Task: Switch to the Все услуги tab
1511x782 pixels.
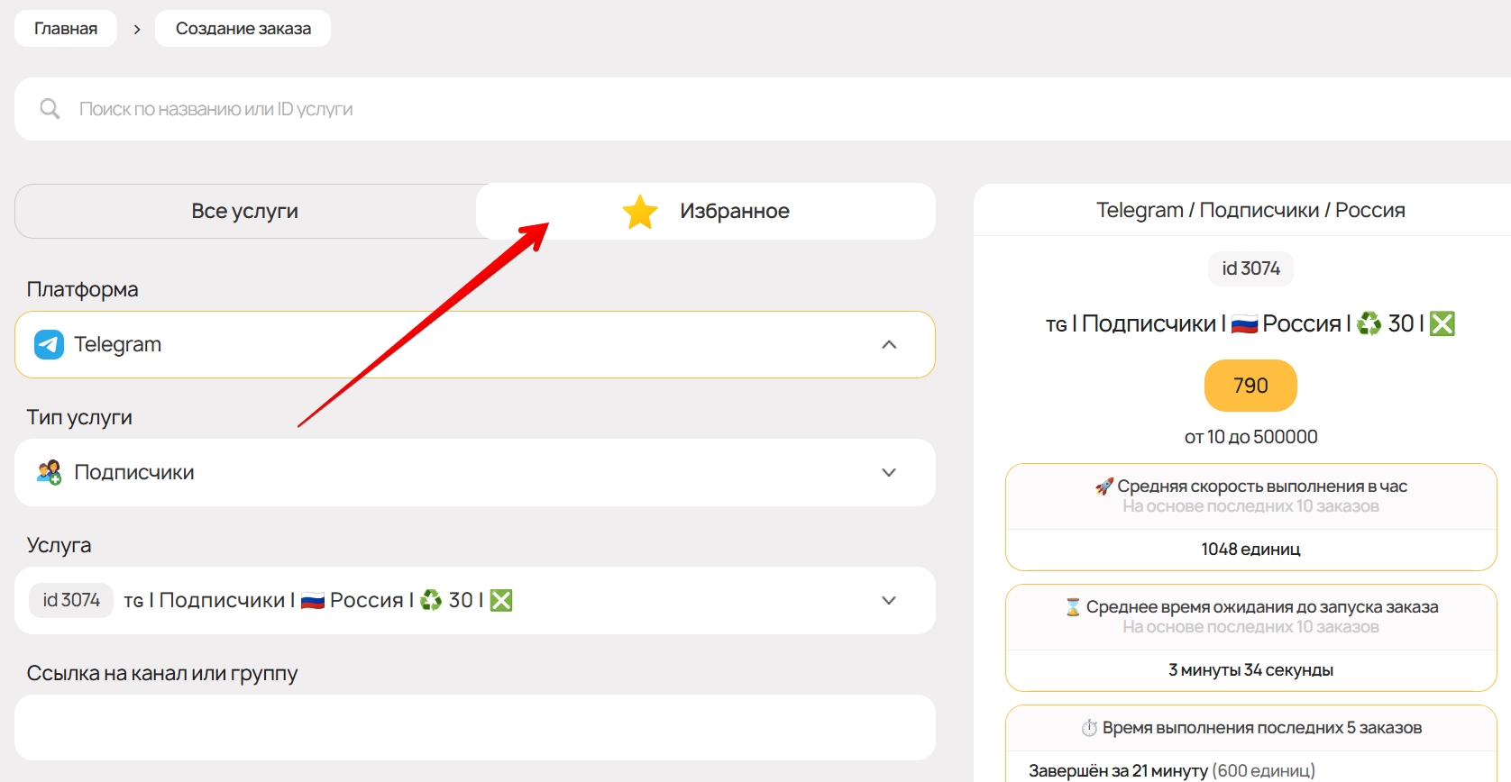Action: click(244, 211)
